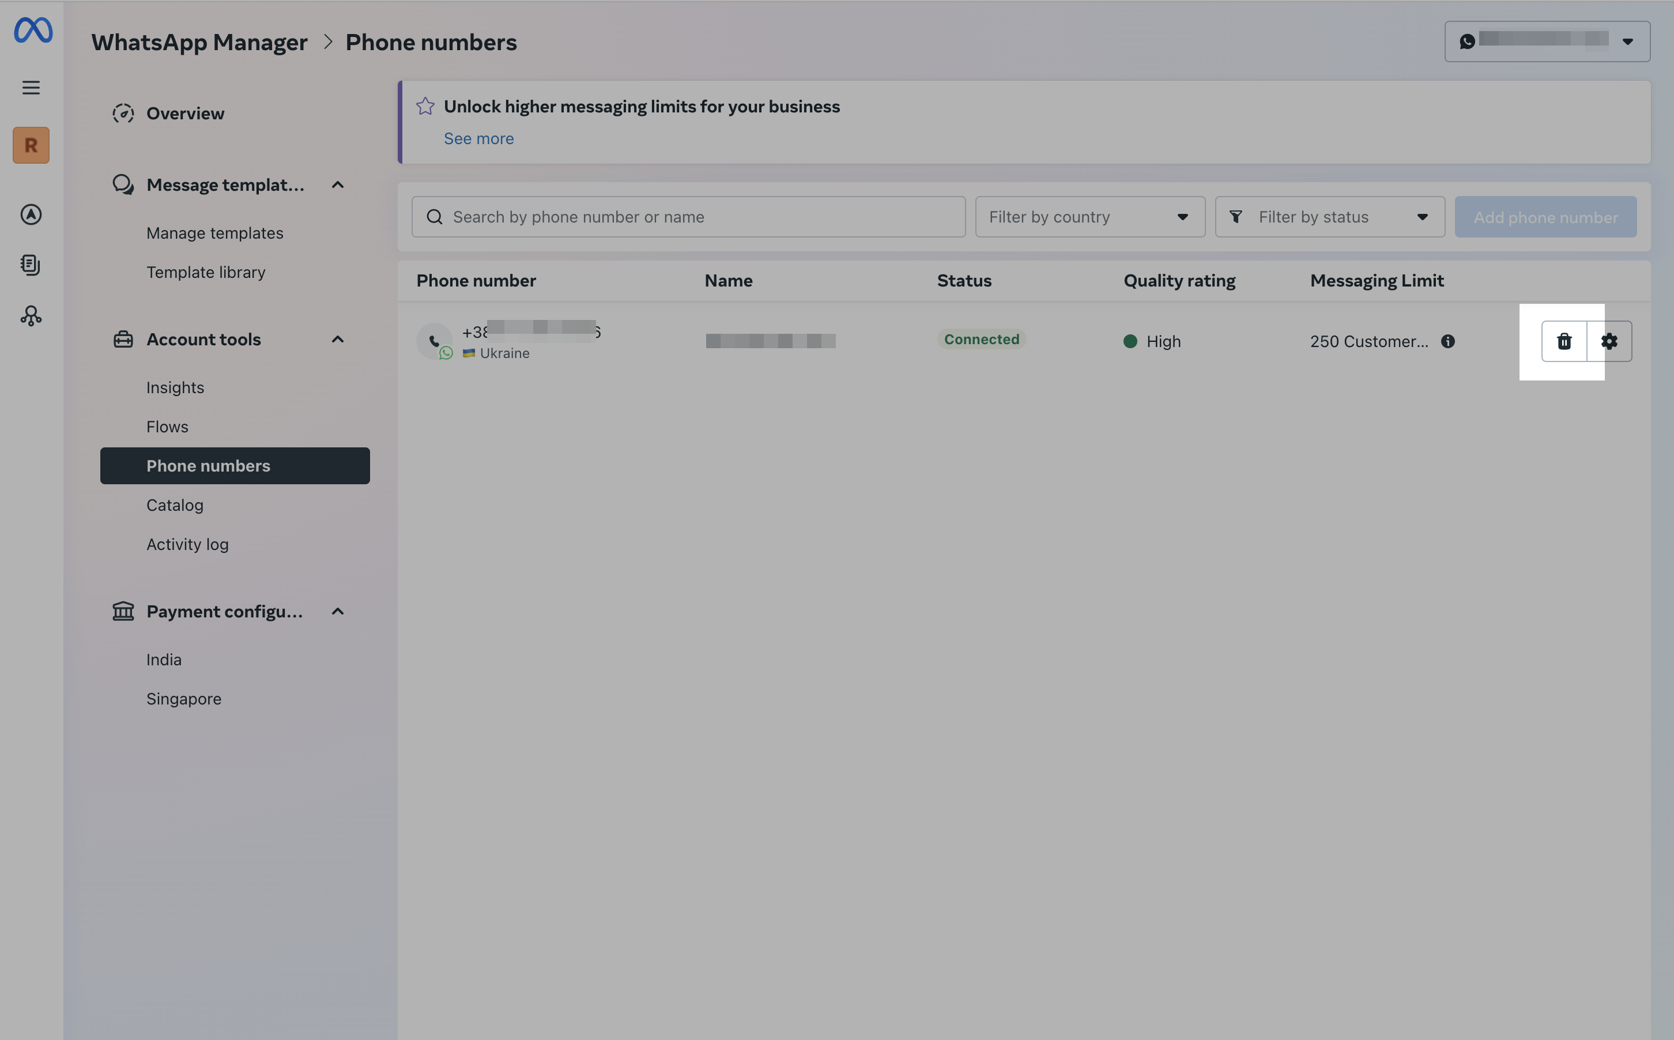Select the orange R business account avatar
This screenshot has width=1674, height=1040.
31,145
